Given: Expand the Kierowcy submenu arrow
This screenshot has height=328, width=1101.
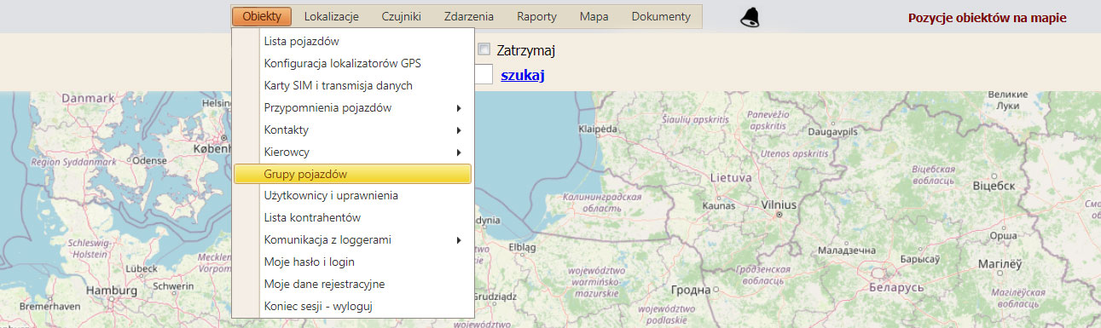Looking at the screenshot, I should (459, 152).
